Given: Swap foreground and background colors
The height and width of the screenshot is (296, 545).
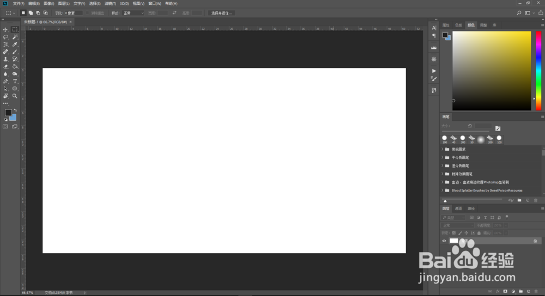Looking at the screenshot, I should (x=15, y=110).
